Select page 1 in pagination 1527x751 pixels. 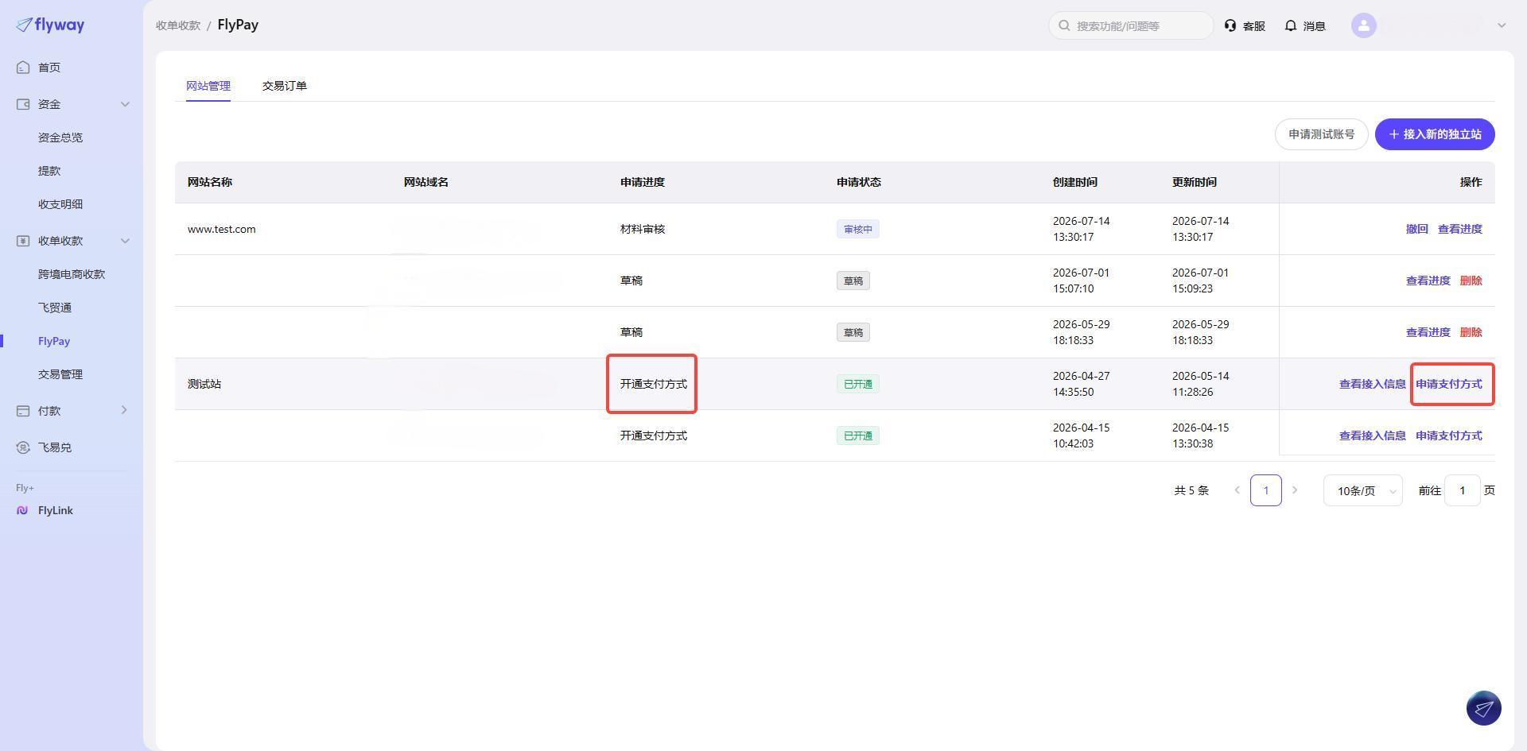tap(1265, 490)
